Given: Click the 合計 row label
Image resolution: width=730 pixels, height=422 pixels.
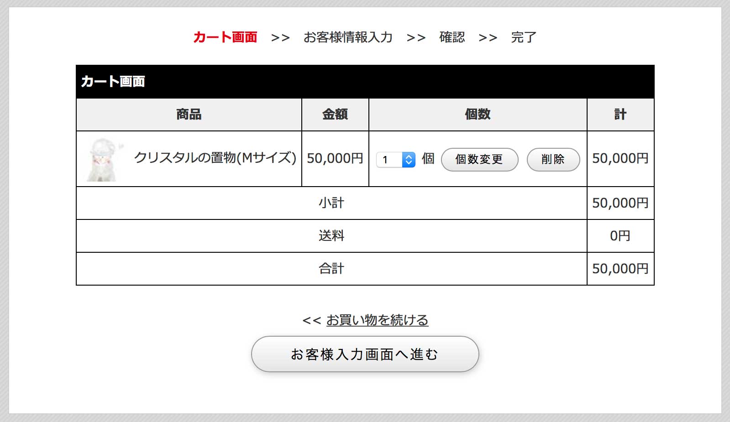Looking at the screenshot, I should click(x=331, y=269).
